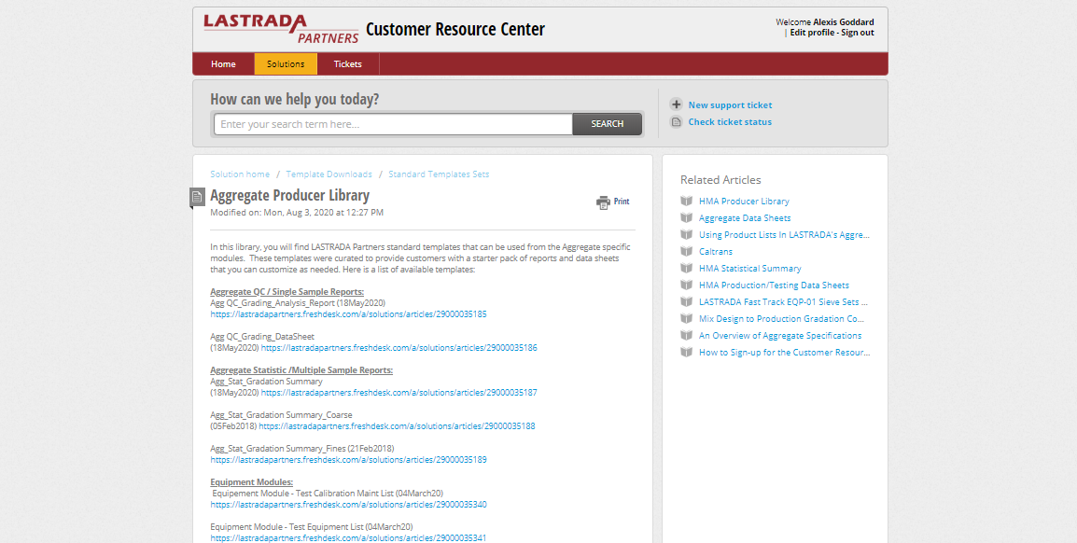
Task: Click the article page icon beside Aggregate Producer Library
Action: 197,197
